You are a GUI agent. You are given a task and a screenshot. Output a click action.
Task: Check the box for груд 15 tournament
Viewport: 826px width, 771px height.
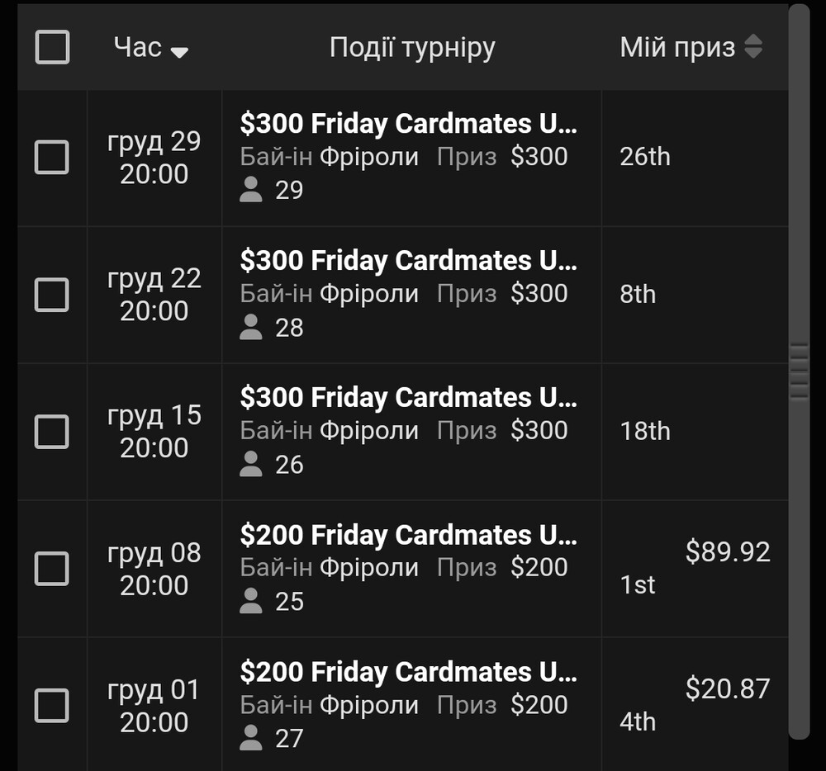51,432
